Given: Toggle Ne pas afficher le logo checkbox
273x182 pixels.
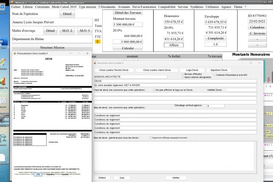Looking at the screenshot, I should coord(154,90).
